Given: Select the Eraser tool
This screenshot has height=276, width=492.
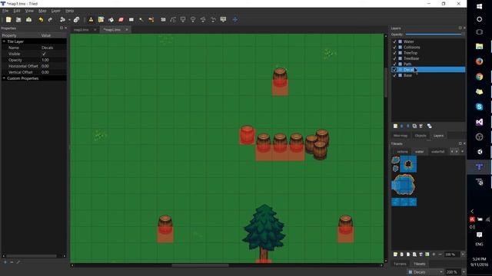Looking at the screenshot, I should (121, 20).
